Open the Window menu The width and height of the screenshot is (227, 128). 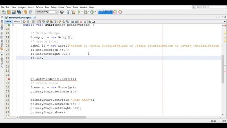(x=84, y=7)
